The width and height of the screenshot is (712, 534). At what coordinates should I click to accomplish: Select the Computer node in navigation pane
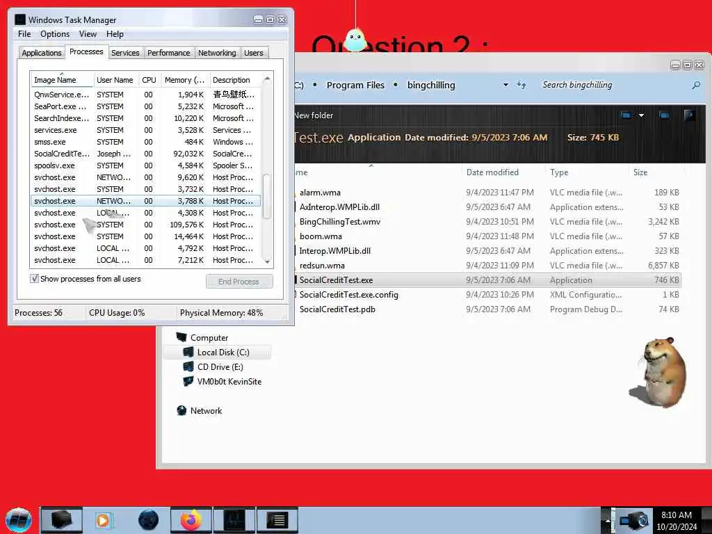point(209,338)
